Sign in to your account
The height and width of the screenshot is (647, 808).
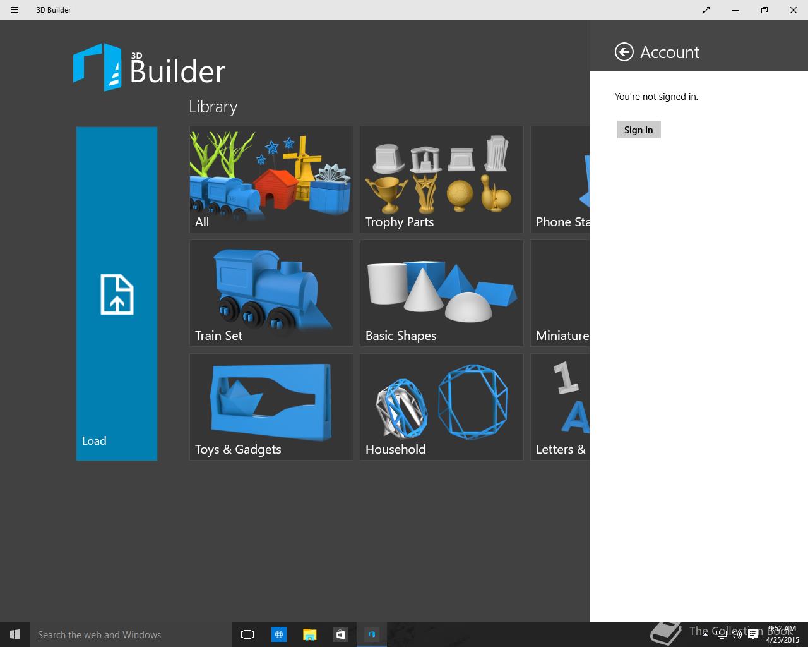[638, 130]
